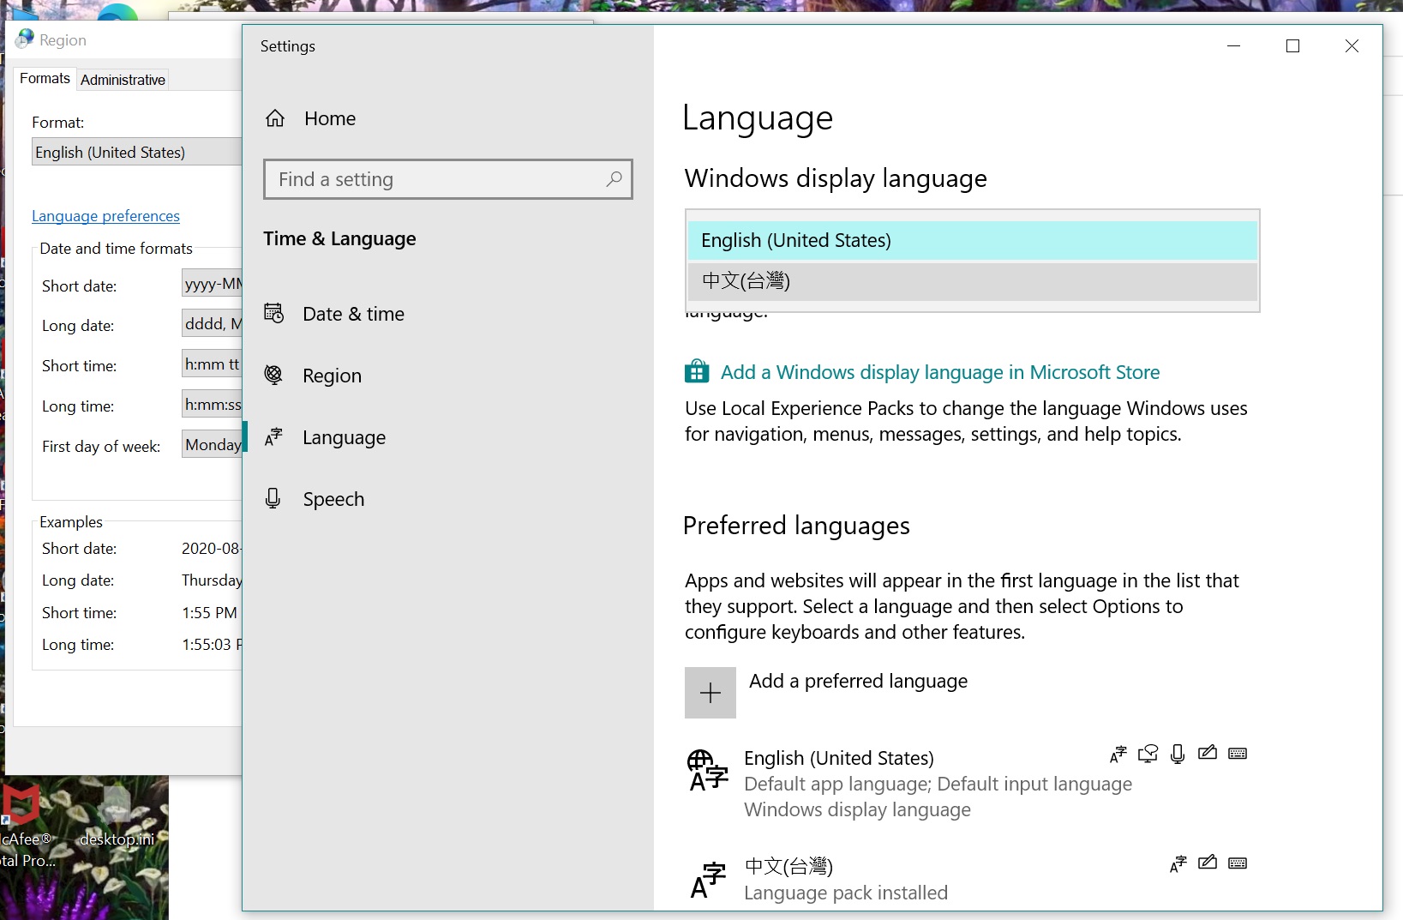Click the Microsoft Store bag icon
The height and width of the screenshot is (920, 1403).
697,371
